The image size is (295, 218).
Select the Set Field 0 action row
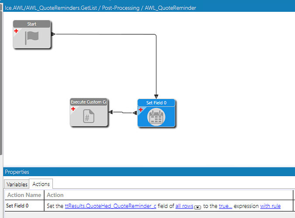149,206
